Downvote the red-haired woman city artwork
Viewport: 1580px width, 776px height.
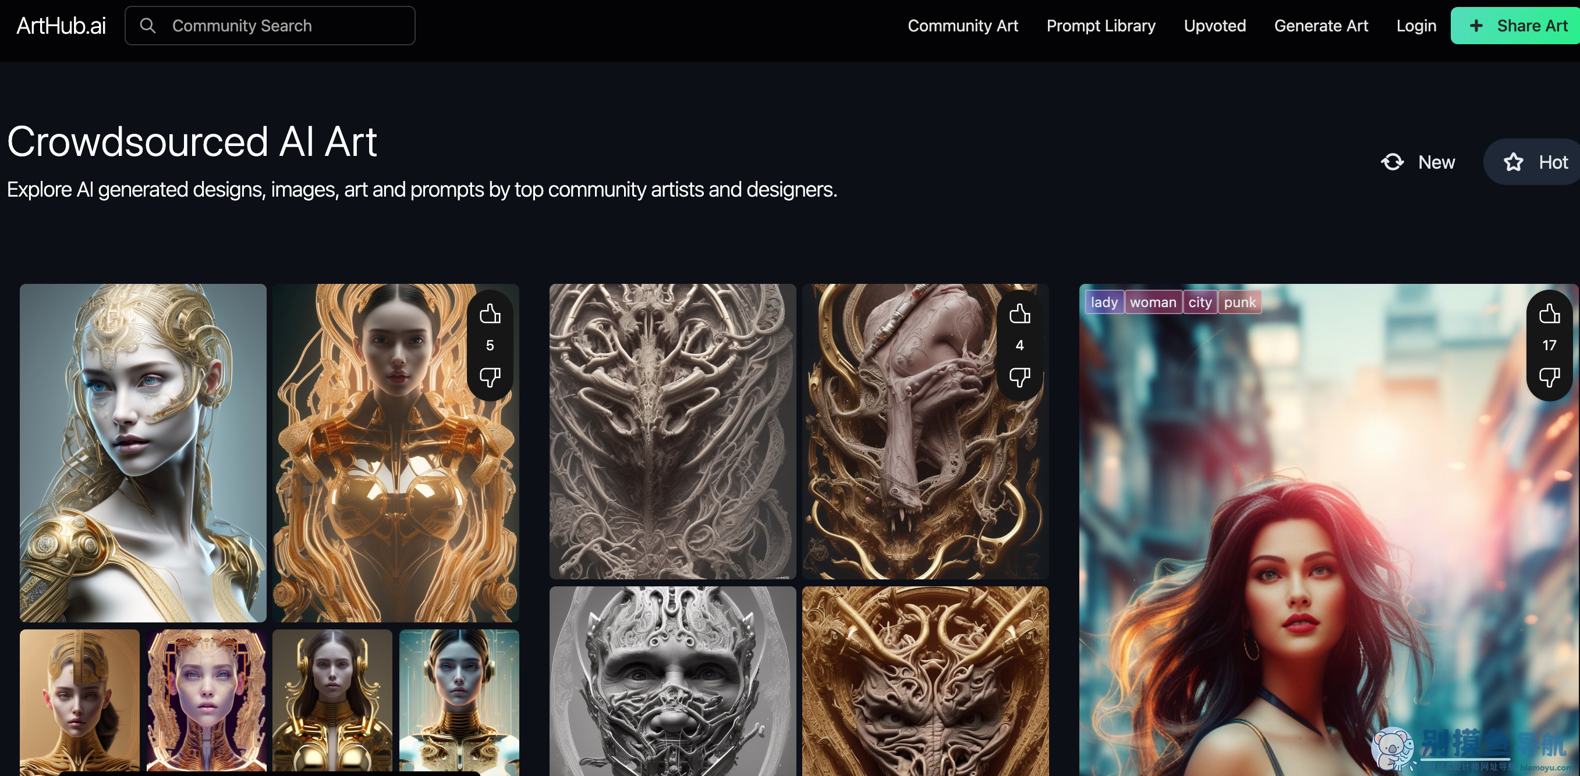1549,377
